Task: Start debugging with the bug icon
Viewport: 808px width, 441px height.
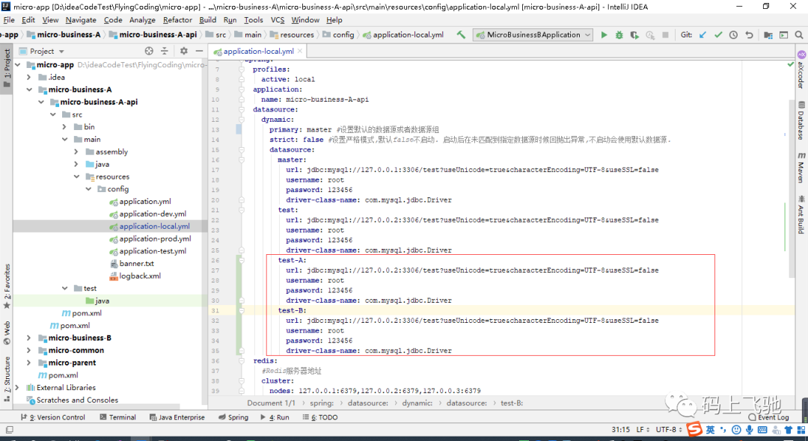Action: point(619,35)
